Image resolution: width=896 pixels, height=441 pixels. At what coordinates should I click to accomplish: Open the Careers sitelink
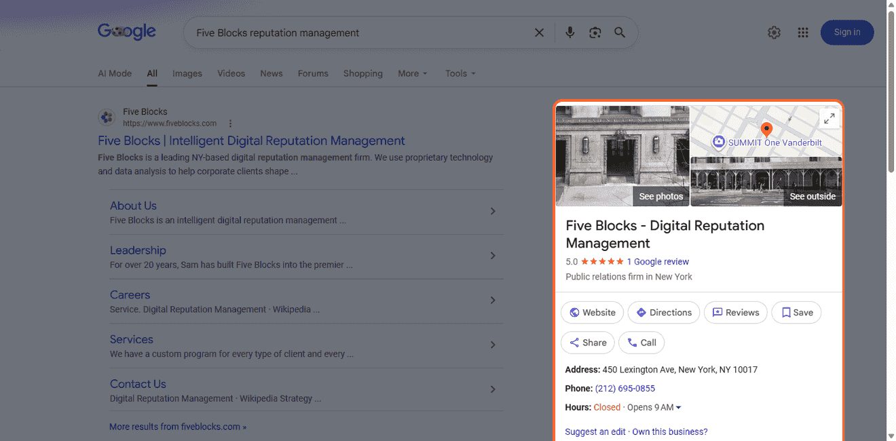pos(130,295)
